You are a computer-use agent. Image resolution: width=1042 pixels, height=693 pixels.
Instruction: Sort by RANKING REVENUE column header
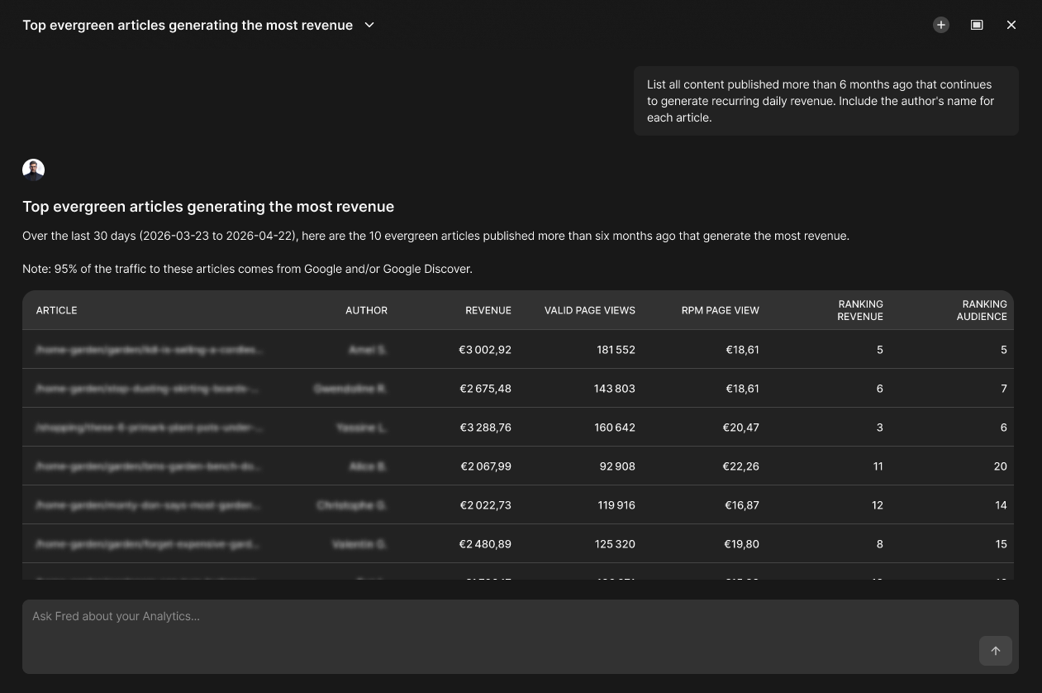[860, 310]
